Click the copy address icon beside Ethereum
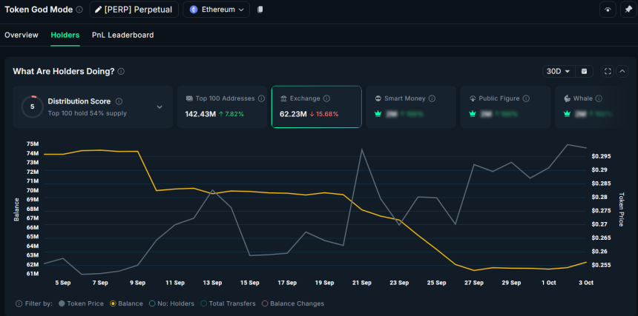Viewport: 638px width, 316px height. point(260,10)
